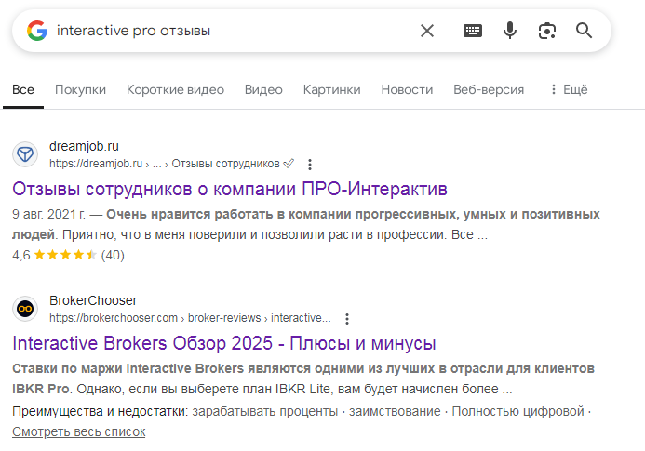This screenshot has width=645, height=451.
Task: Click the dreamjob.ru site name
Action: [x=84, y=146]
